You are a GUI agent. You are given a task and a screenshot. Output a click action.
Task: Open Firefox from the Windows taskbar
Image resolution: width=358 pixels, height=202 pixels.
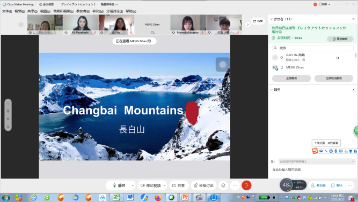tap(158, 197)
